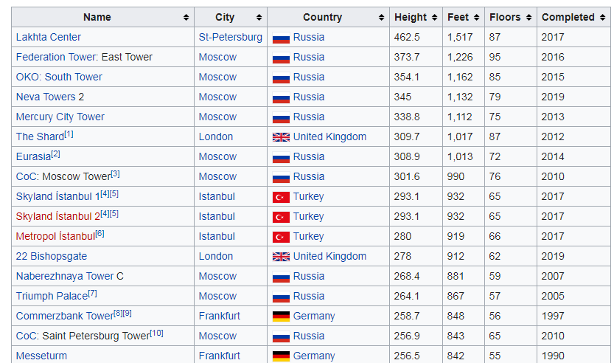Select completed year 2007
The width and height of the screenshot is (614, 363).
[553, 277]
